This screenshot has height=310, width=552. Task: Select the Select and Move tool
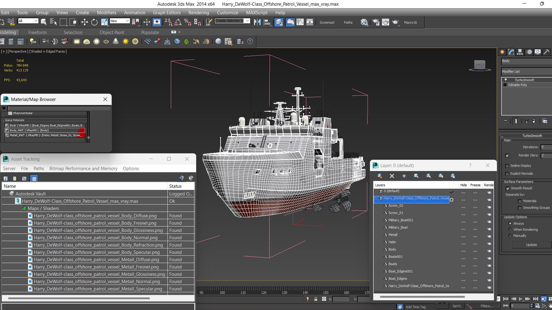click(x=85, y=22)
